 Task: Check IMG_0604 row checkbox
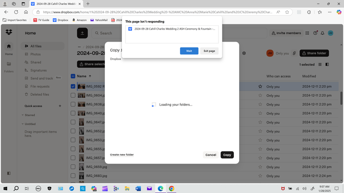click(73, 95)
